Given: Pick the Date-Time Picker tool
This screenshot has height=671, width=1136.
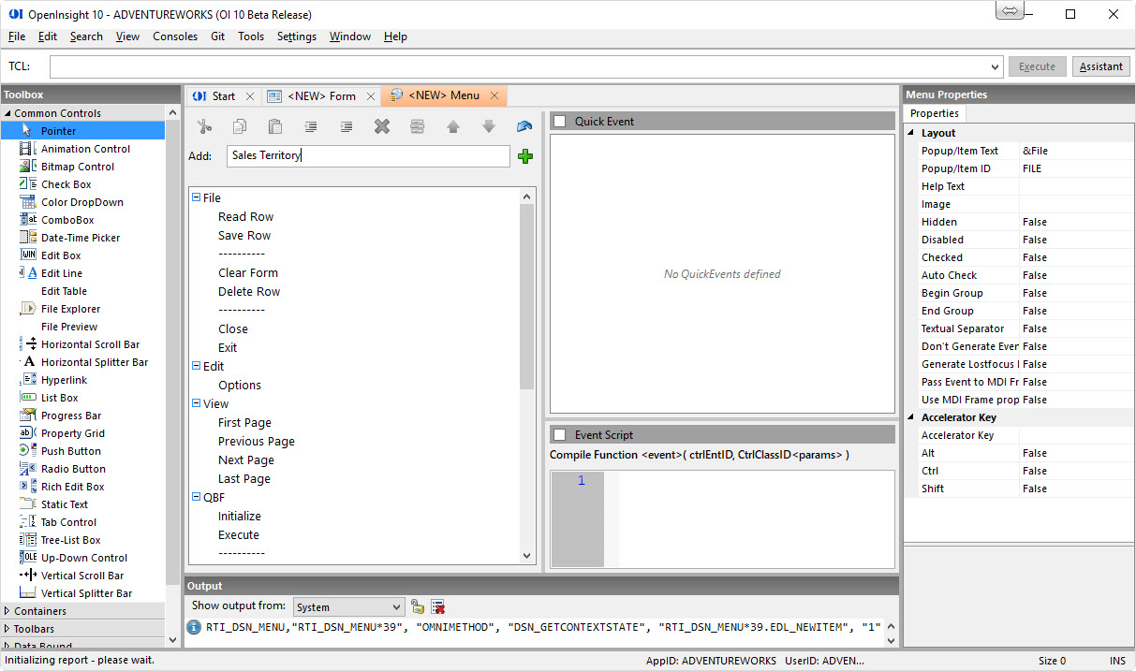Looking at the screenshot, I should click(x=82, y=238).
